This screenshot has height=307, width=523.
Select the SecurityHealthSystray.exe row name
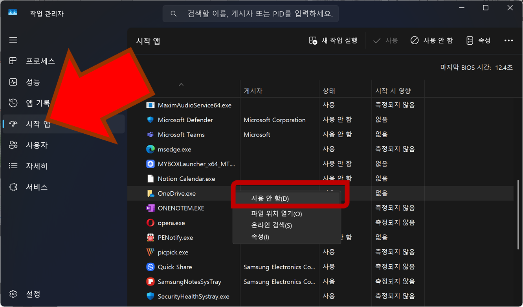coord(193,296)
